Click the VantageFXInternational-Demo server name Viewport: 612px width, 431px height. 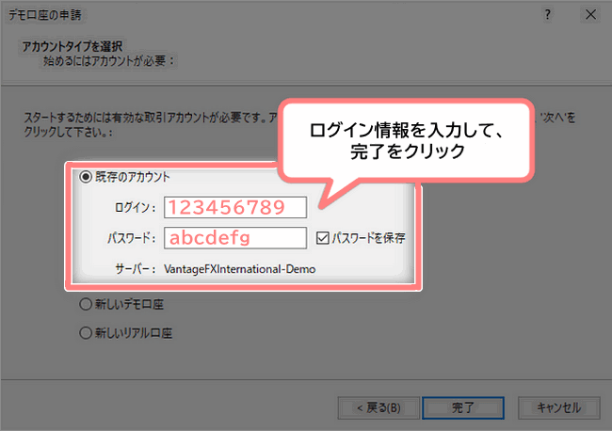pos(240,269)
